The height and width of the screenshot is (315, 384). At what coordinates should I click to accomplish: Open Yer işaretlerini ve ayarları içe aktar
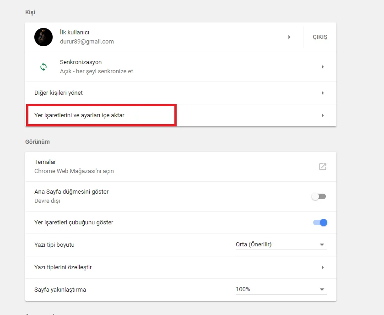(x=79, y=115)
